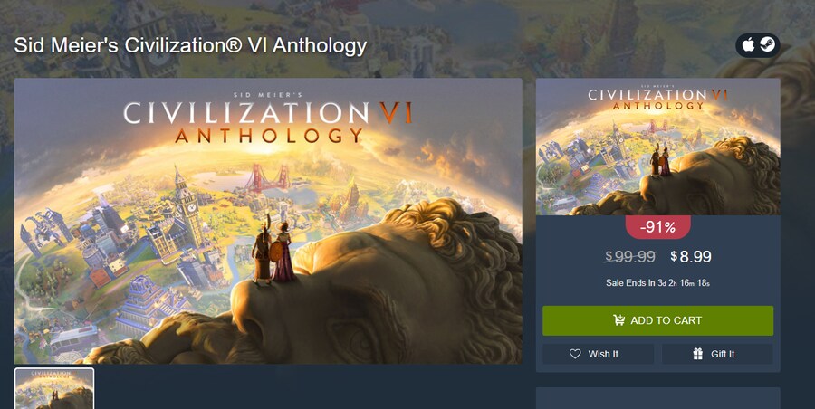815x409 pixels.
Task: Click the red -91% discount badge
Action: tap(657, 226)
